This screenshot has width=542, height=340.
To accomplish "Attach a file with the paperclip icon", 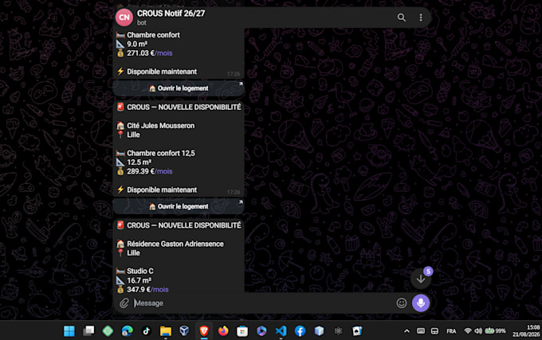I will [x=124, y=303].
